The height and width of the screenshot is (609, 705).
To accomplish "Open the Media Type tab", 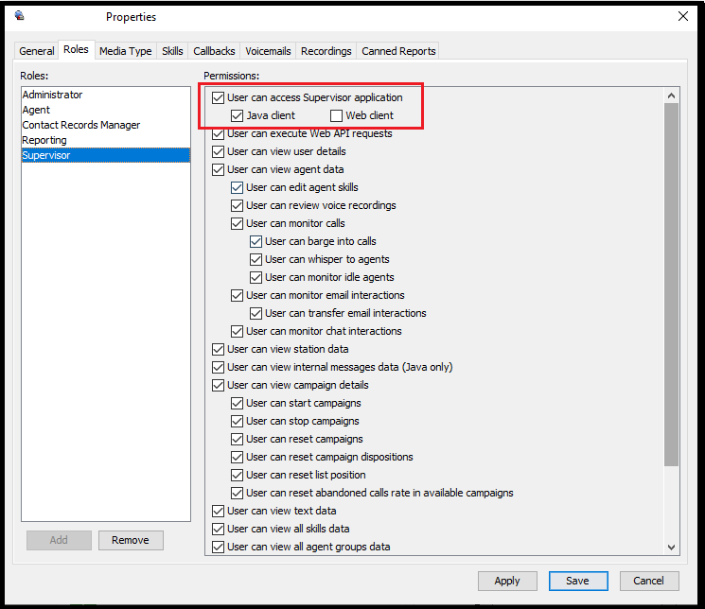I will (126, 51).
